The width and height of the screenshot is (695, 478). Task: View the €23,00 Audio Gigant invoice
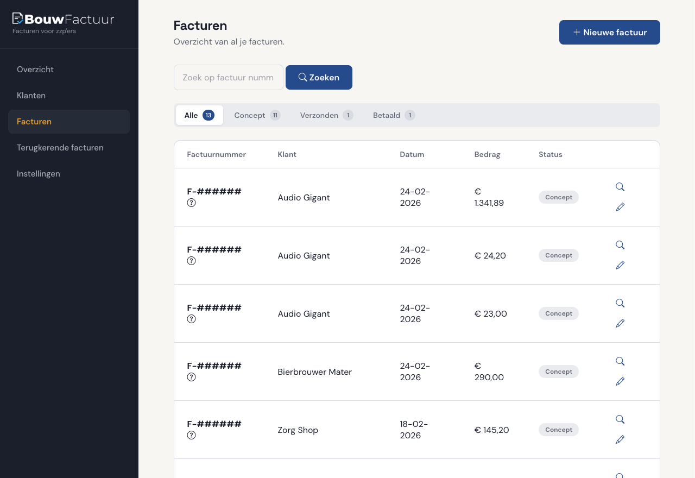620,303
